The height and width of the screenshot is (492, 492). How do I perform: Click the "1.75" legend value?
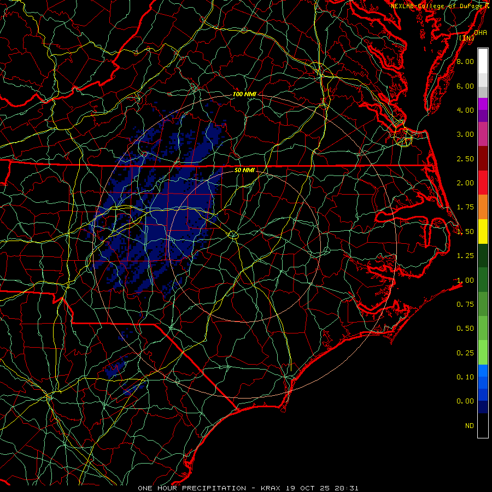465,207
